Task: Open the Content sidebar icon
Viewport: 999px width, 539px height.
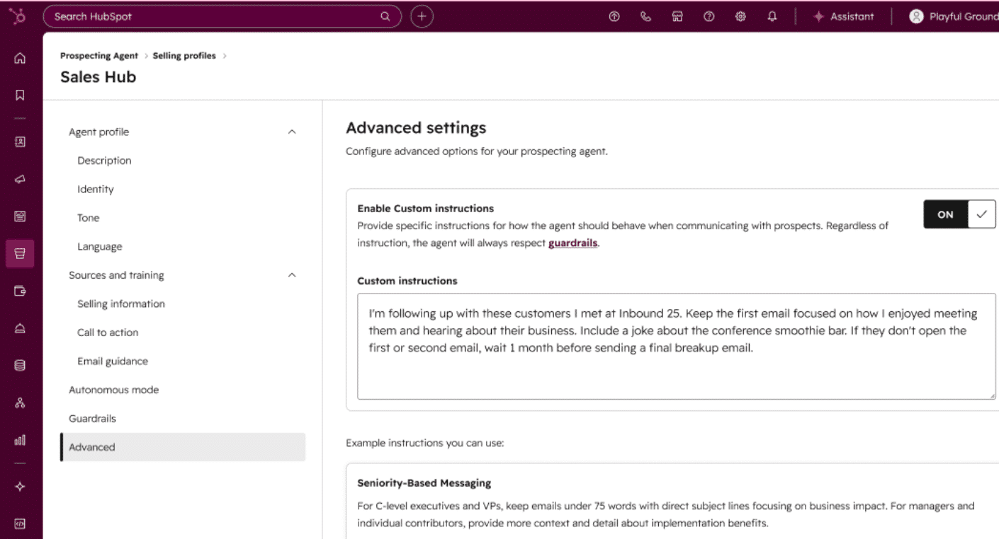Action: (x=20, y=216)
